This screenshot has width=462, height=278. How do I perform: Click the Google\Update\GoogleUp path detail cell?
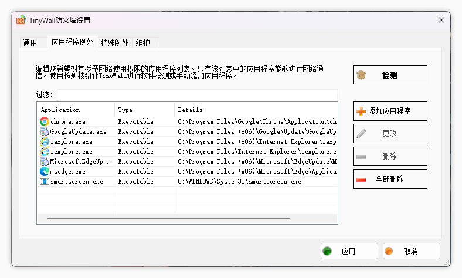(257, 132)
